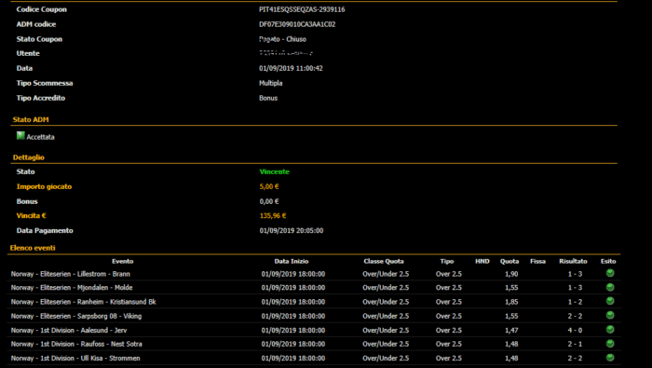This screenshot has height=368, width=652.
Task: Click the bonus value 0,00 €
Action: point(269,201)
